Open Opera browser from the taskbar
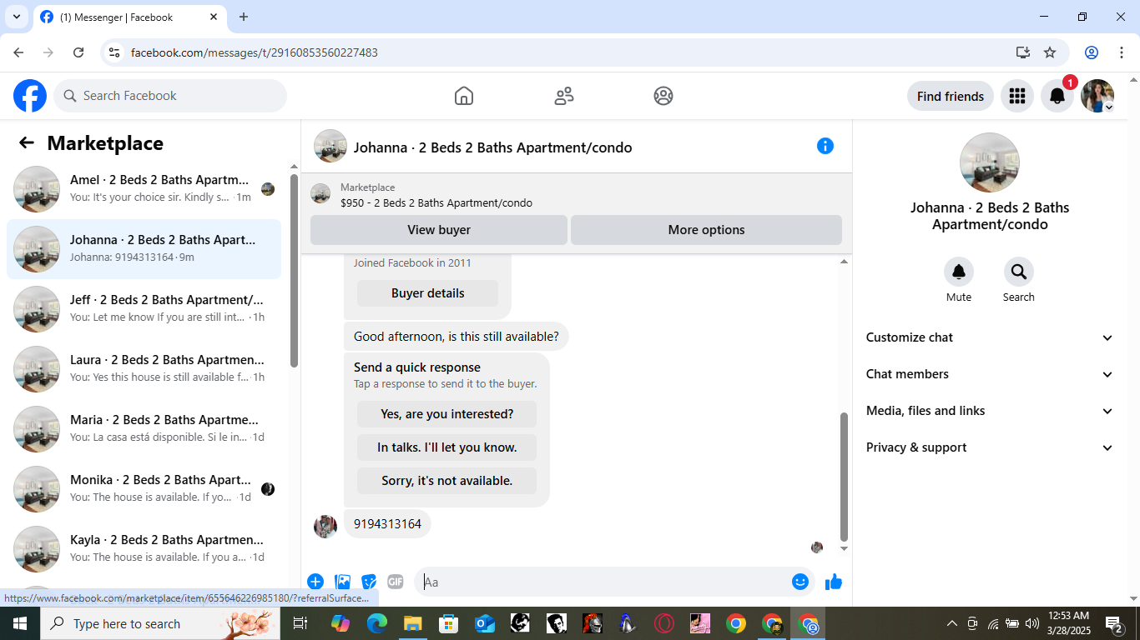The image size is (1140, 640). click(664, 623)
